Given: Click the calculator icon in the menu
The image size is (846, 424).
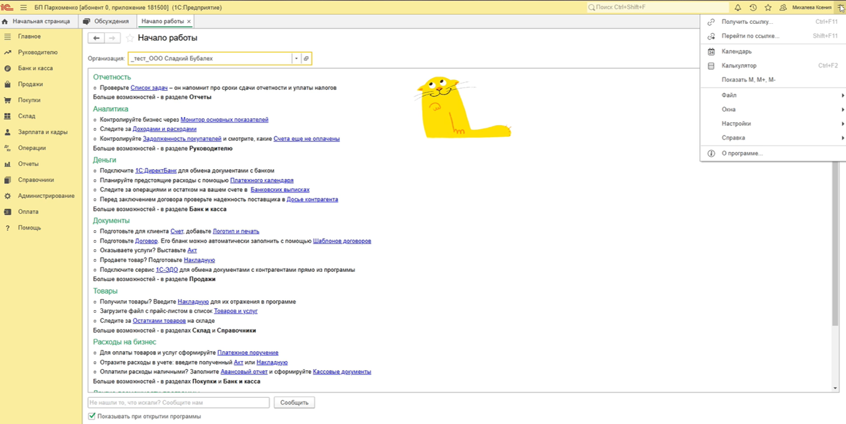Looking at the screenshot, I should (x=711, y=65).
